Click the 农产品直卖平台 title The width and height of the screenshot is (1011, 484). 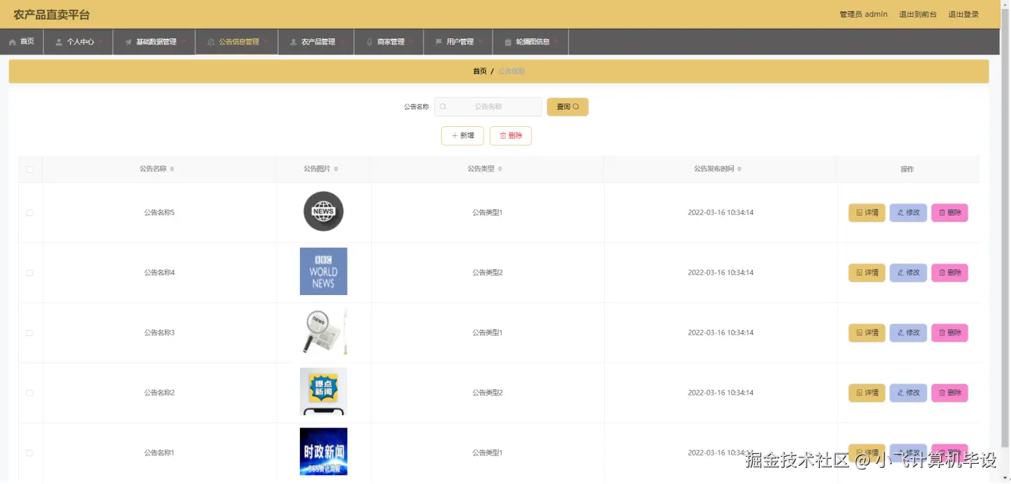tap(52, 15)
